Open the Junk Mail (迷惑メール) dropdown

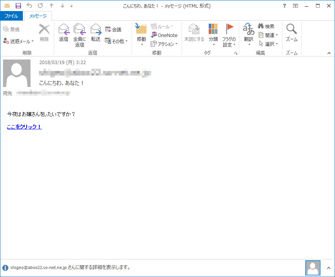tap(18, 41)
